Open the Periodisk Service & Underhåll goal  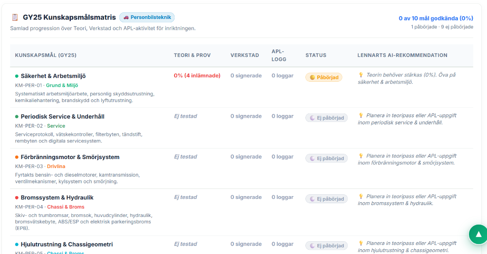[62, 117]
